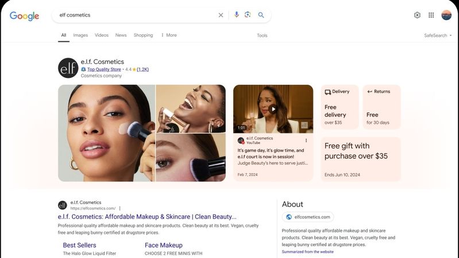Click the e.l.f. favicon in search result

(x=63, y=205)
